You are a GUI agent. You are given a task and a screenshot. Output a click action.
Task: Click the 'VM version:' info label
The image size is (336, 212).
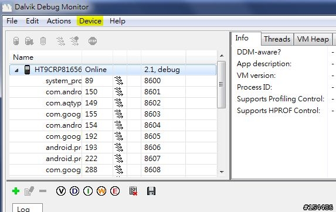[x=256, y=76]
